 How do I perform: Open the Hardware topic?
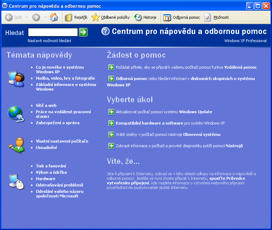[x=46, y=179]
